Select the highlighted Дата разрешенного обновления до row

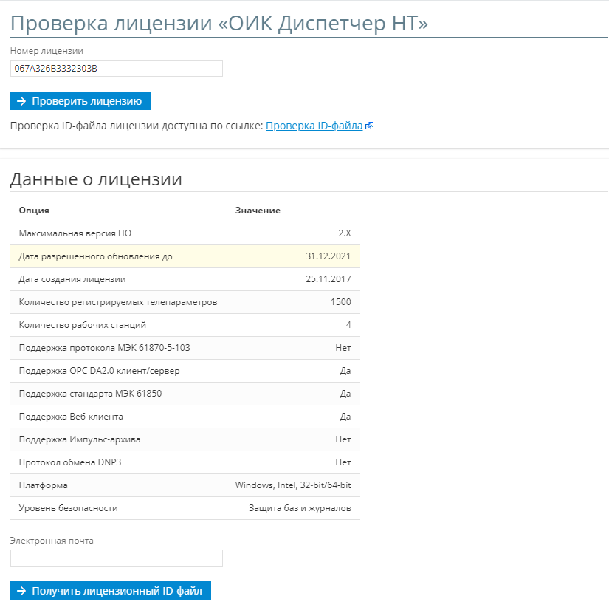point(185,256)
